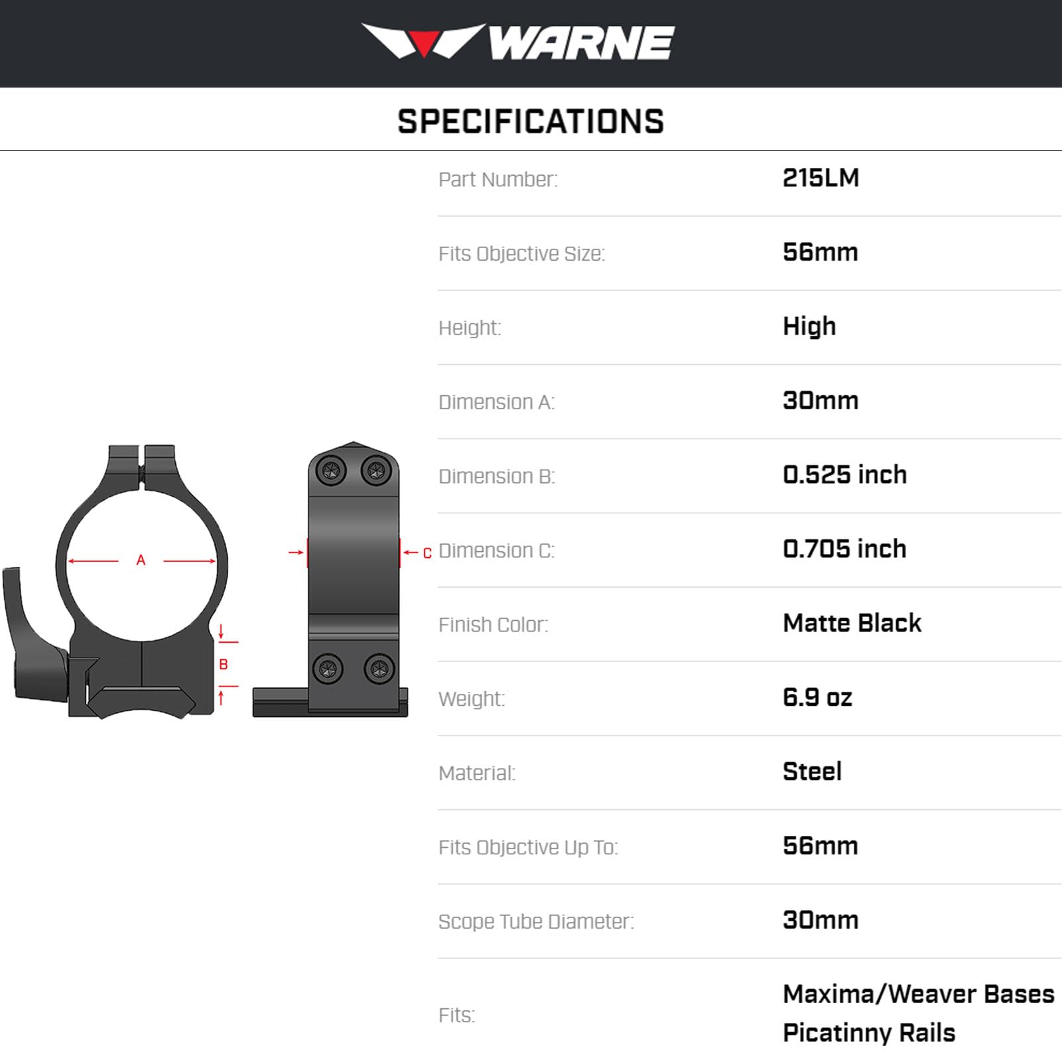Click the 'Maxima/Weaver Bases' text
The image size is (1062, 1062).
click(919, 994)
